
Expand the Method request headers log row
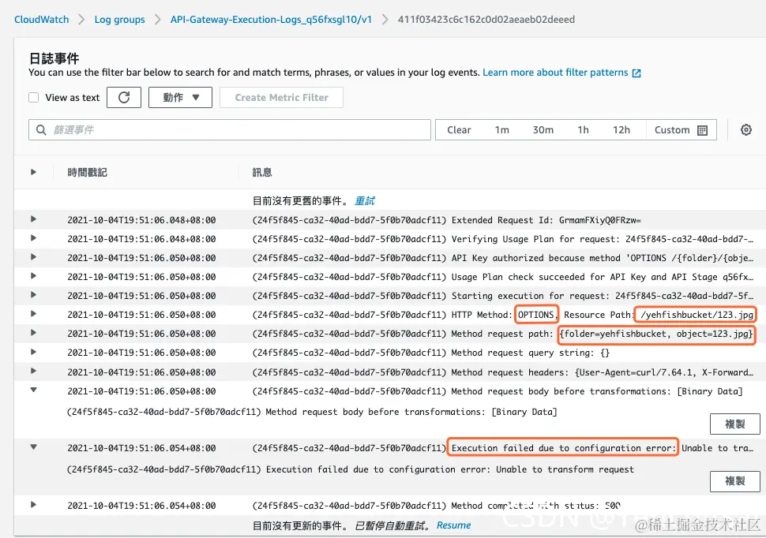(33, 371)
